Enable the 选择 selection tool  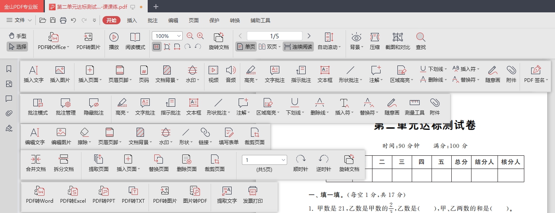coord(17,47)
